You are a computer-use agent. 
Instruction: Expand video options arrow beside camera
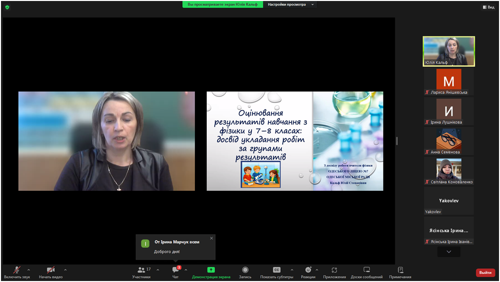coord(65,270)
